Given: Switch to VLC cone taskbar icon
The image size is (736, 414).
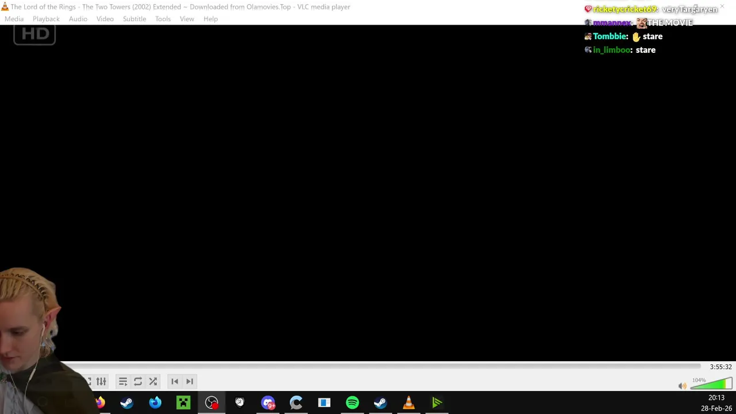Looking at the screenshot, I should (409, 402).
